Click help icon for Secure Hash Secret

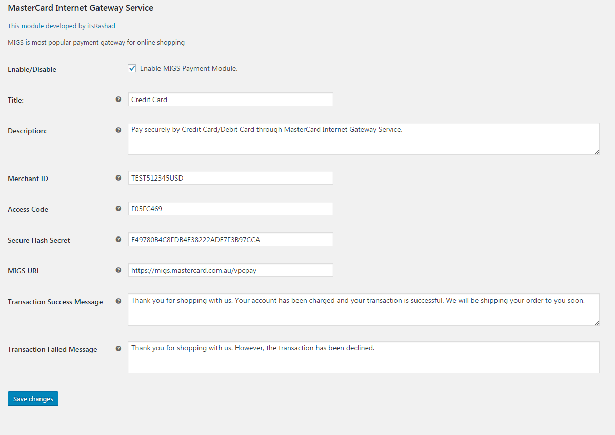118,239
